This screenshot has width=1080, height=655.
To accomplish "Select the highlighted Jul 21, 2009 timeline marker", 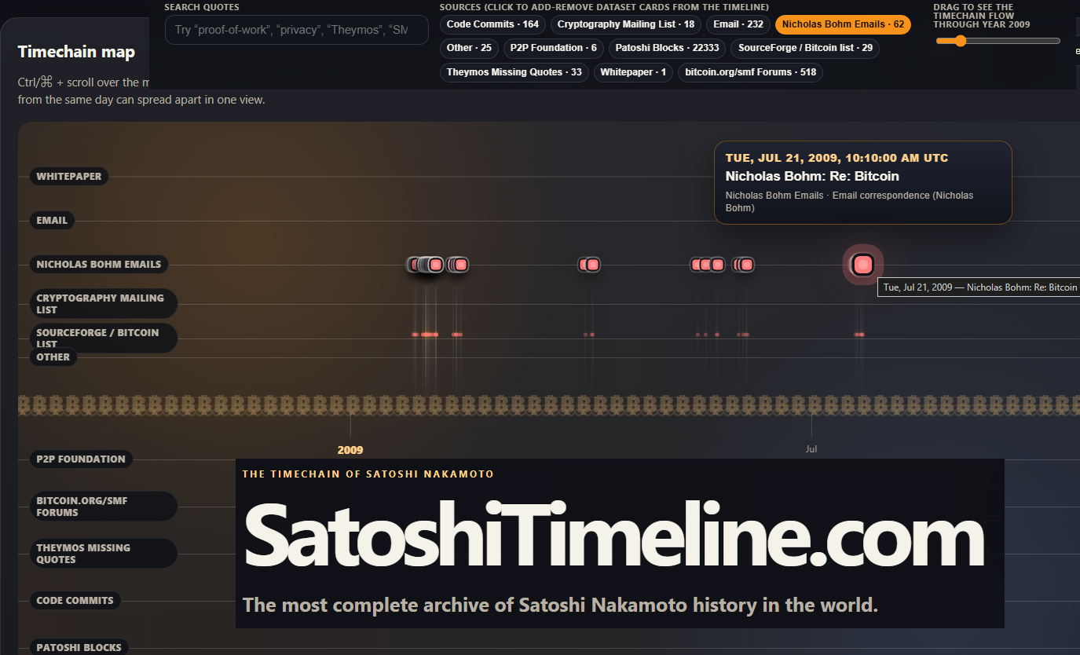I will point(863,265).
